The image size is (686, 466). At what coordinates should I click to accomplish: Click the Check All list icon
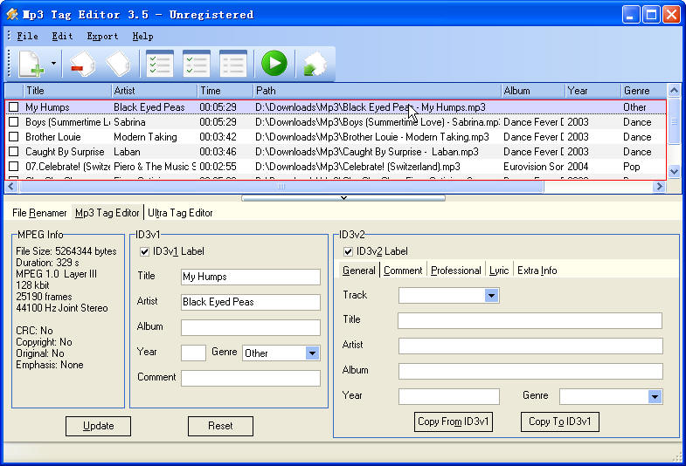point(160,64)
